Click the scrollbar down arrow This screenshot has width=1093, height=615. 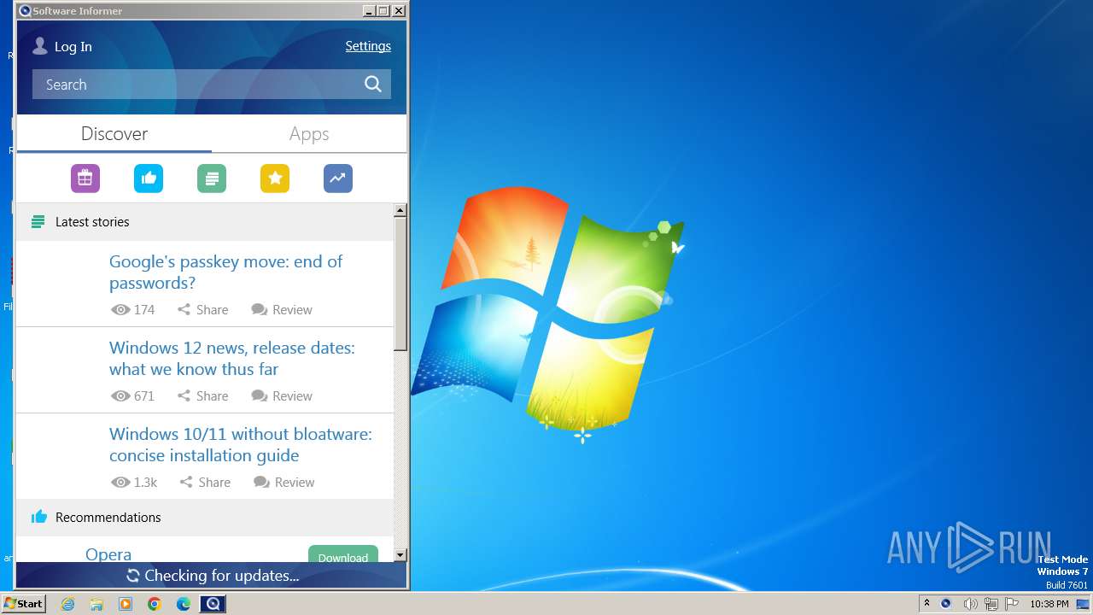(400, 555)
